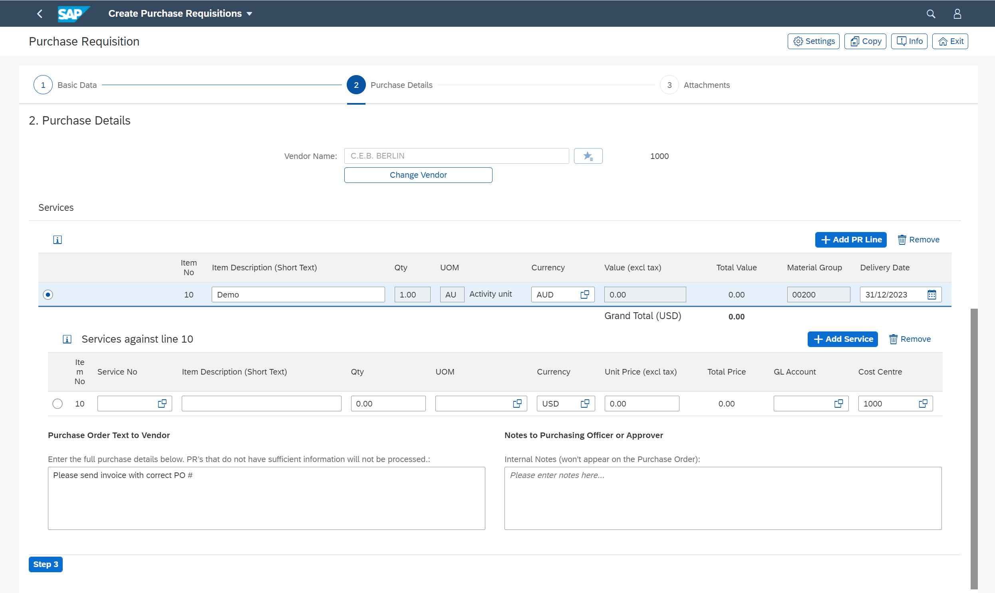Open the Delivery Date calendar picker
The height and width of the screenshot is (593, 995).
[x=932, y=294]
